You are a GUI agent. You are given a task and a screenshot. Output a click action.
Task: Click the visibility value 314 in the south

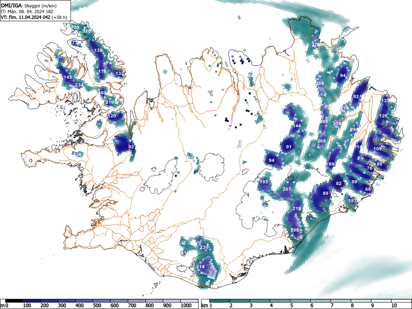(201, 267)
